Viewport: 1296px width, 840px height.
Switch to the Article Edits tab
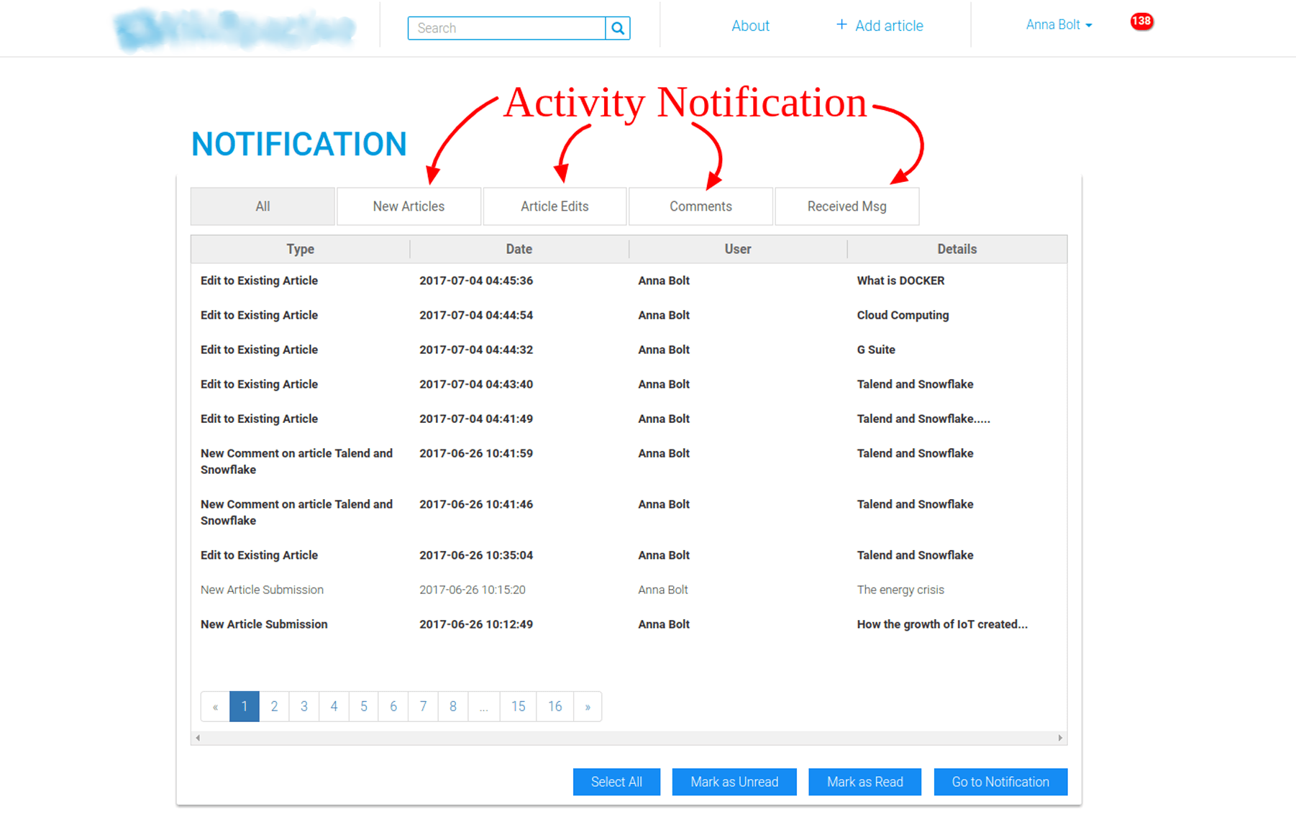pyautogui.click(x=555, y=206)
